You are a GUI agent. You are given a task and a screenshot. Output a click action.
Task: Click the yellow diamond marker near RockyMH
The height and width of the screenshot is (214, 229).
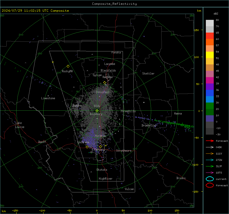point(68,66)
